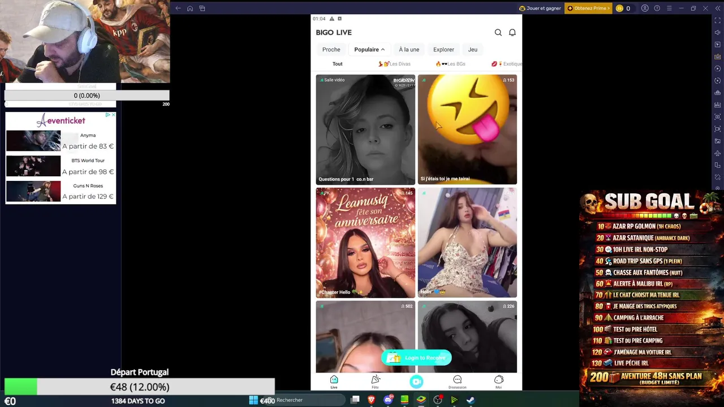Open Brave browser from taskbar
Screen dimensions: 724x407
[372, 400]
